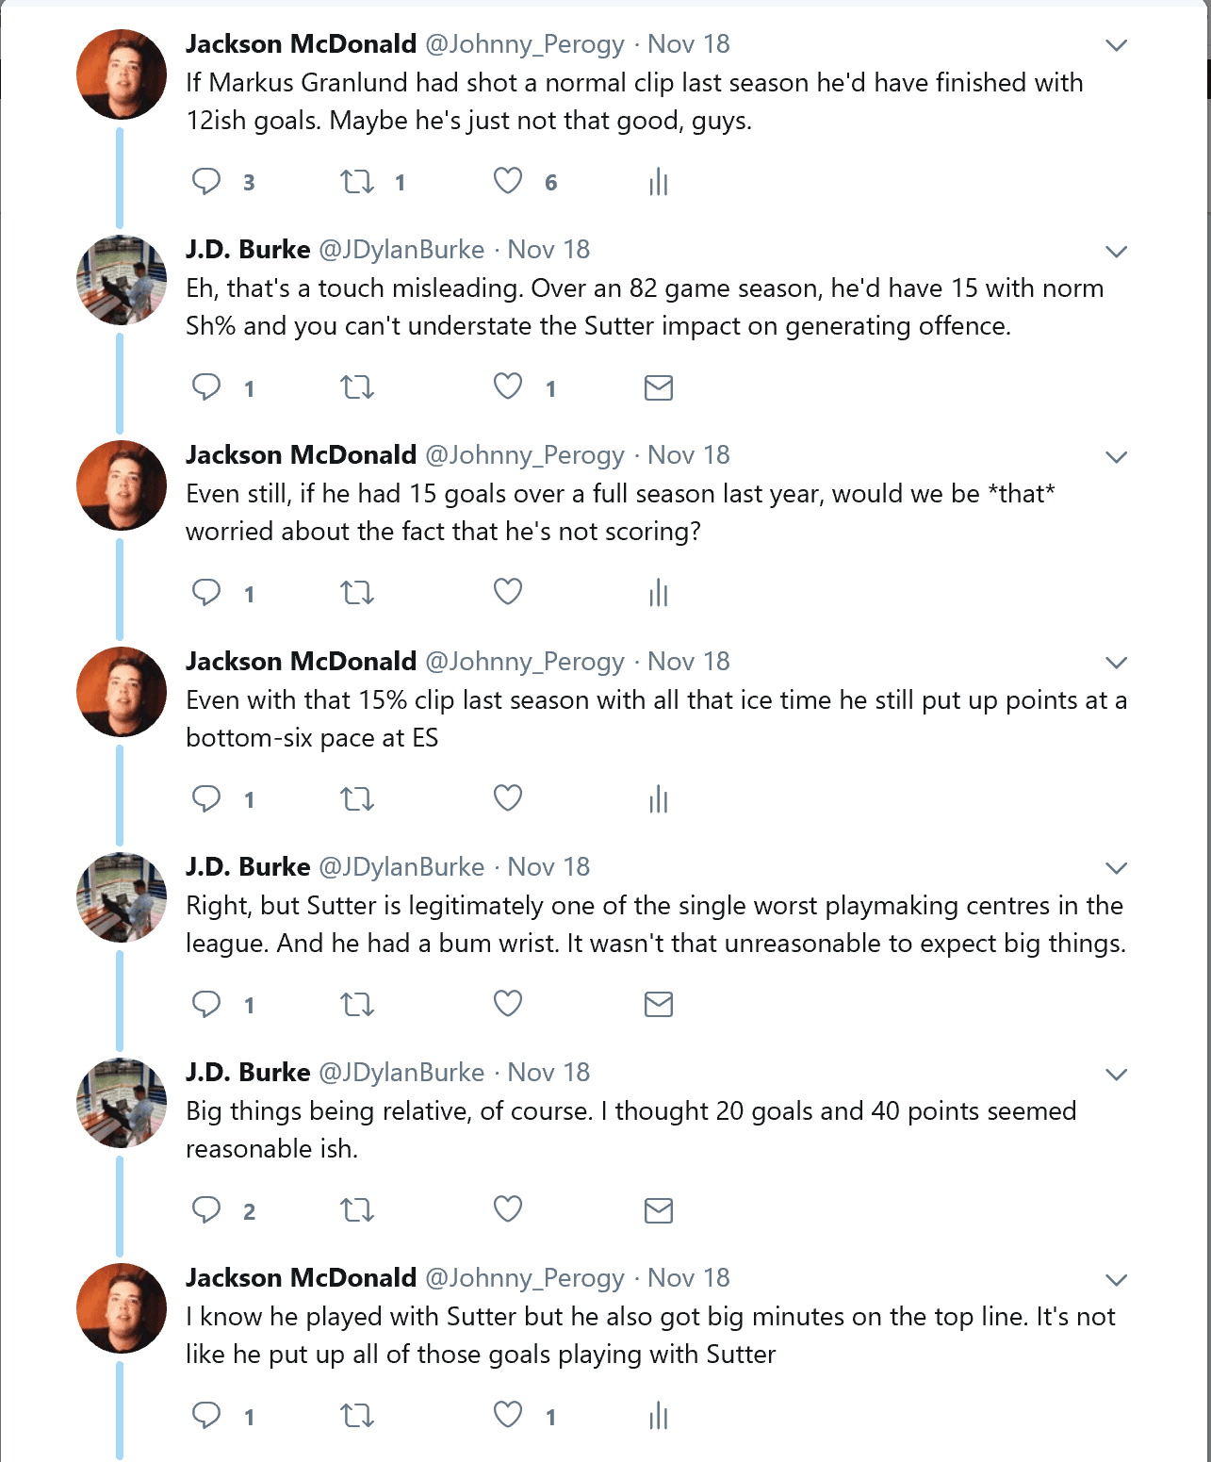Open the chevron menu on the 'bum wrist' tweet
This screenshot has height=1462, width=1211.
point(1116,868)
